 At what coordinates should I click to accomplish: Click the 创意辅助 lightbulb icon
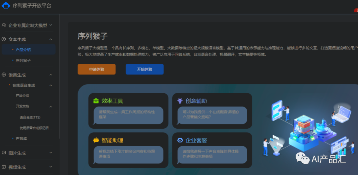[x=180, y=101]
